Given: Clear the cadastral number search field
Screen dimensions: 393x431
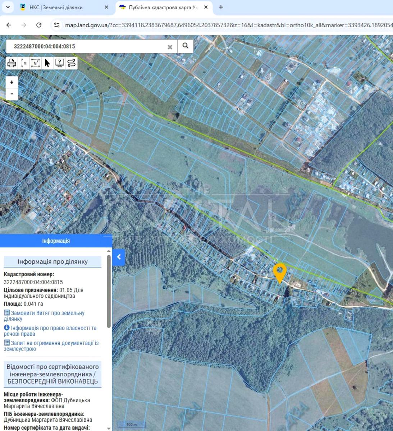Looking at the screenshot, I should pyautogui.click(x=170, y=47).
